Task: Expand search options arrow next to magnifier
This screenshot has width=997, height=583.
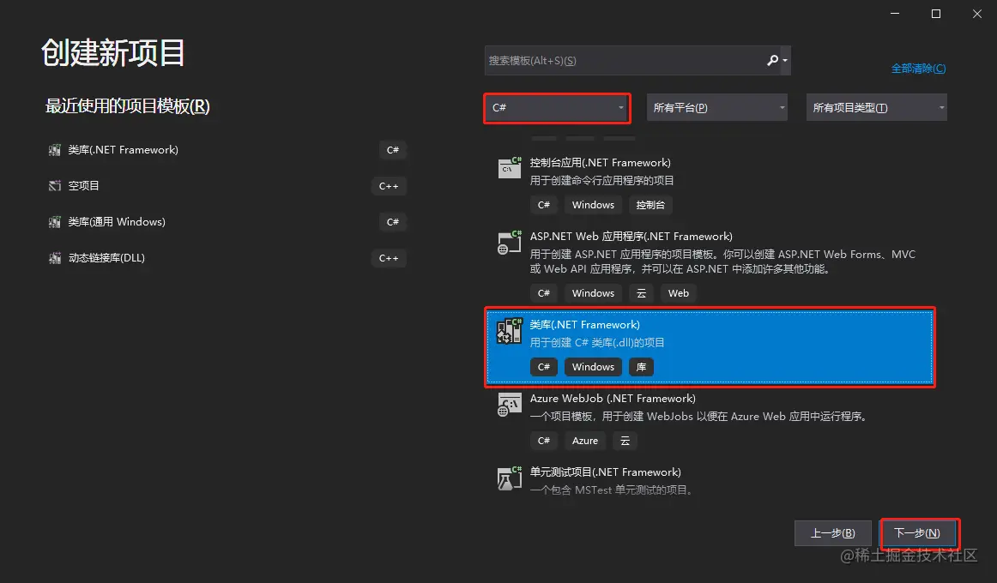Action: pyautogui.click(x=785, y=60)
